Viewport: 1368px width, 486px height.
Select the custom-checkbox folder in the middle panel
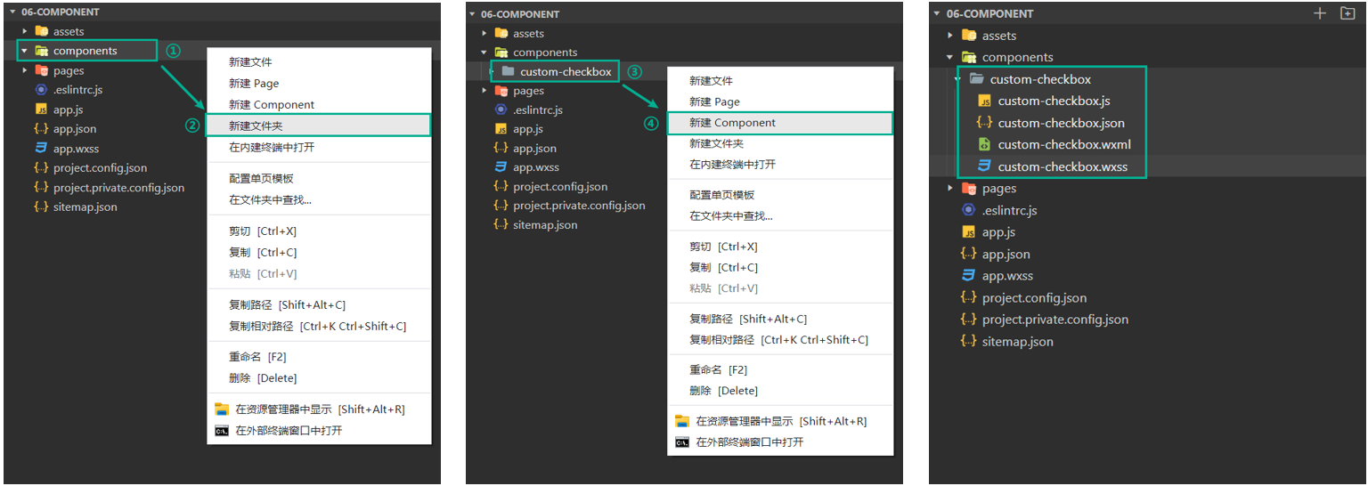(565, 71)
